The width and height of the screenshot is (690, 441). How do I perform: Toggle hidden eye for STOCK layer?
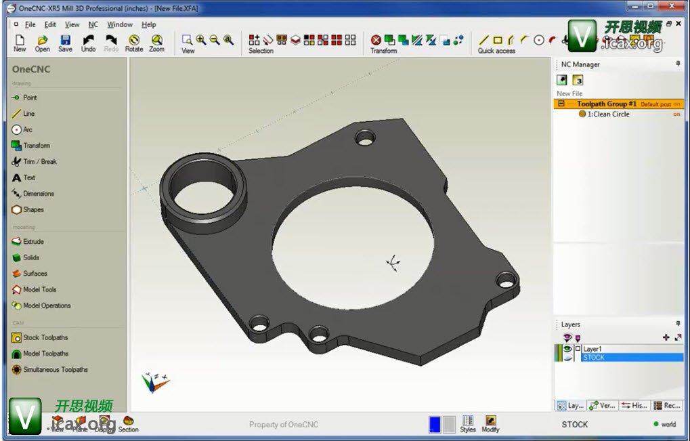point(567,358)
